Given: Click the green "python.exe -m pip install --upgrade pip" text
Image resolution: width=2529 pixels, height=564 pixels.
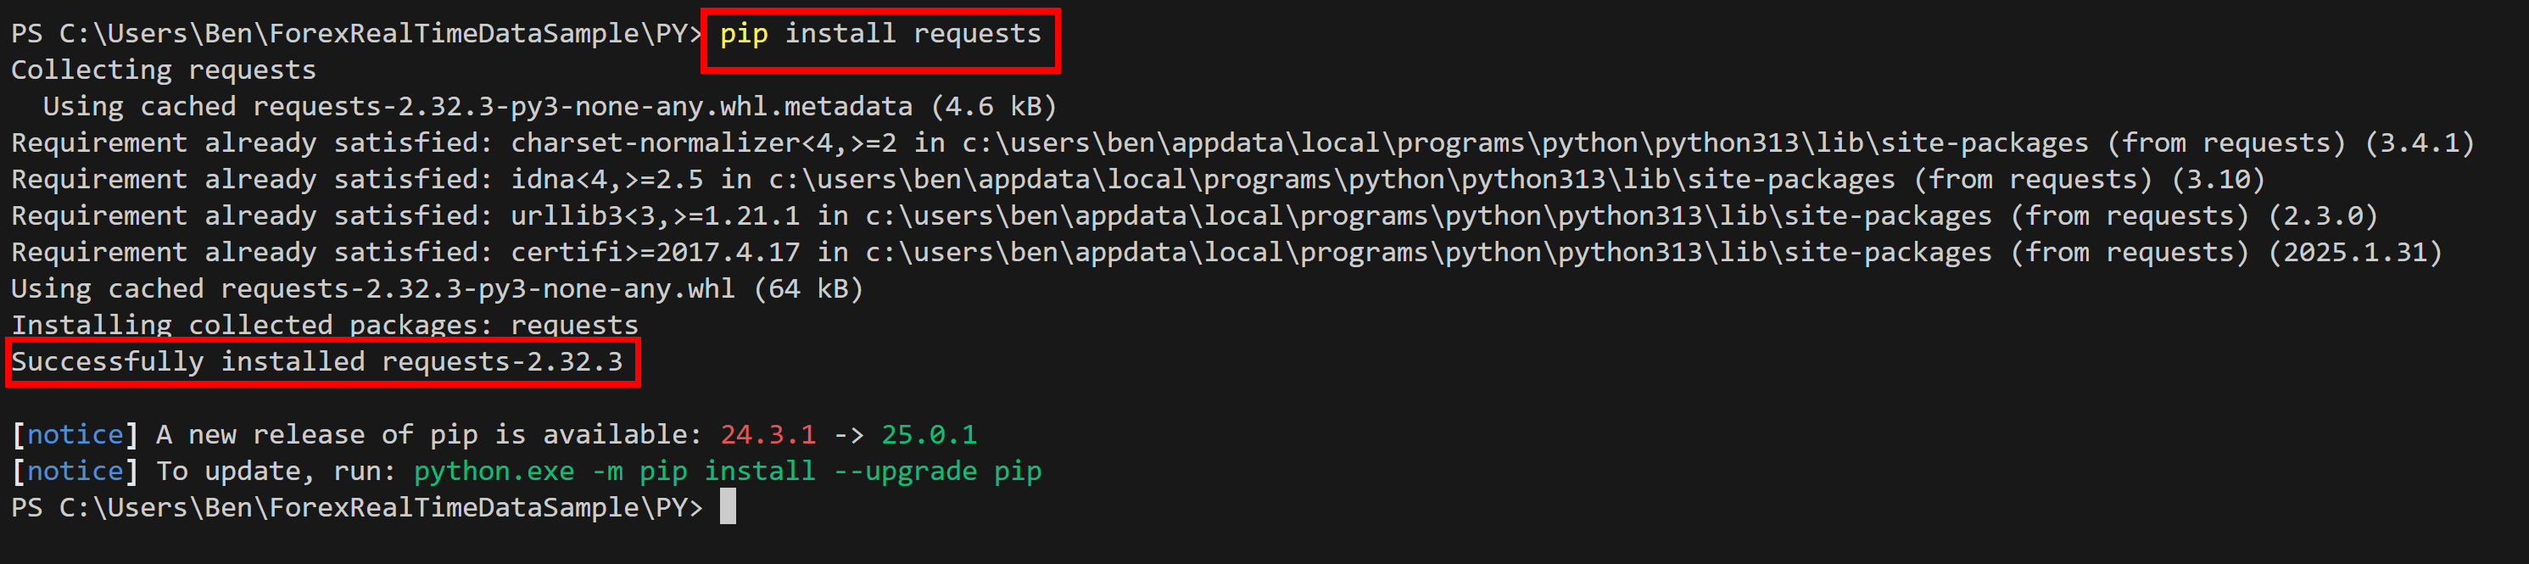Looking at the screenshot, I should 727,472.
